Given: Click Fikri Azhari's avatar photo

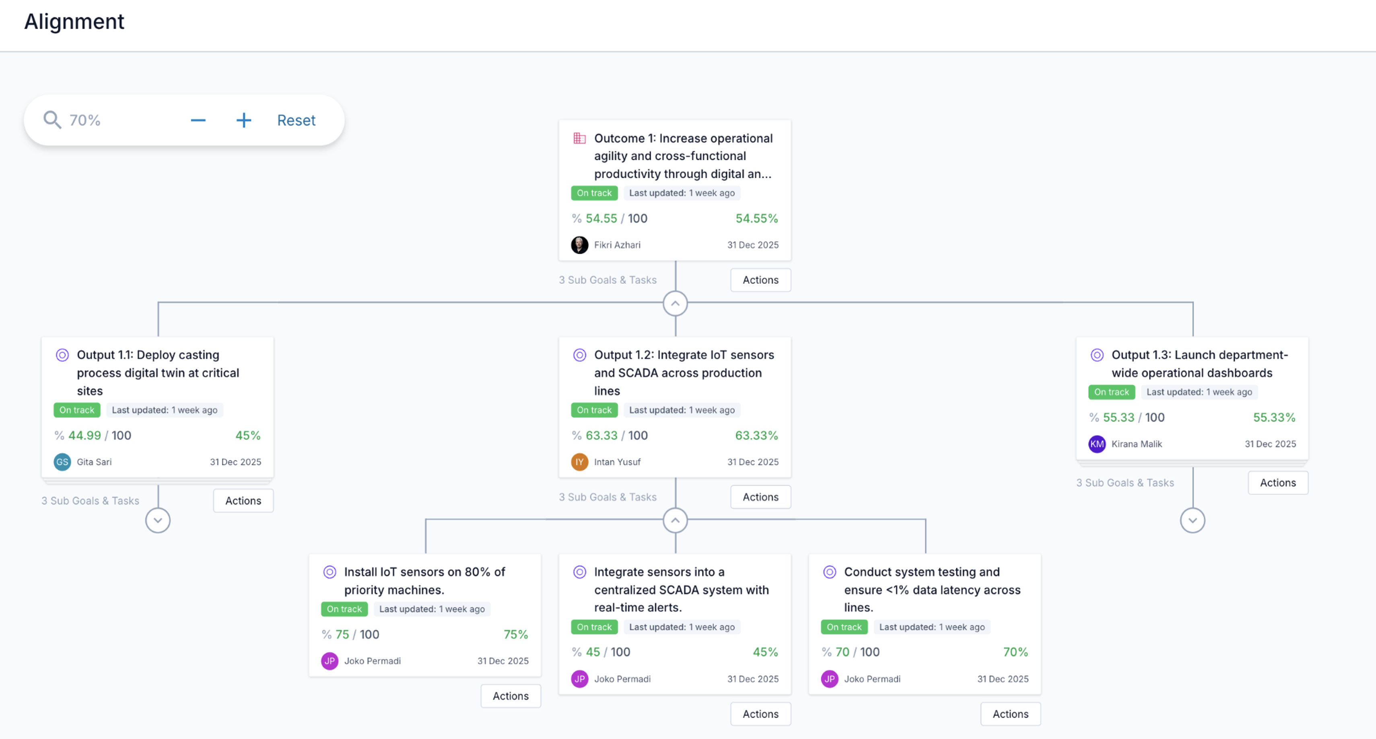Looking at the screenshot, I should coord(579,245).
